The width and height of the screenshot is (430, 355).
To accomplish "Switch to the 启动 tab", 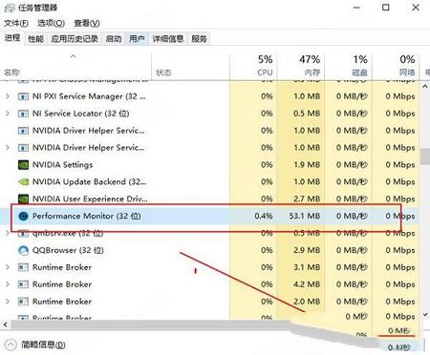I will pos(114,39).
